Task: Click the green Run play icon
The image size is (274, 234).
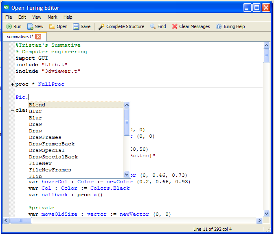Action: (x=9, y=26)
